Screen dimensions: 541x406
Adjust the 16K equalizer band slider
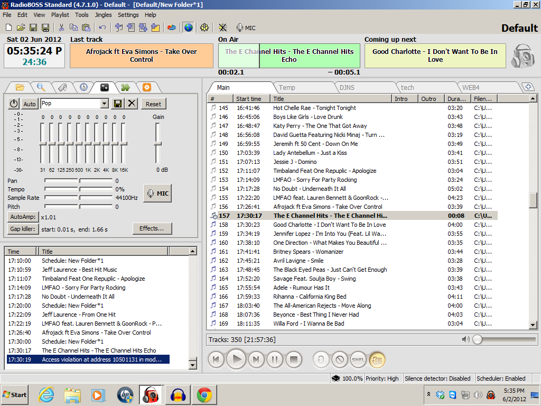124,143
